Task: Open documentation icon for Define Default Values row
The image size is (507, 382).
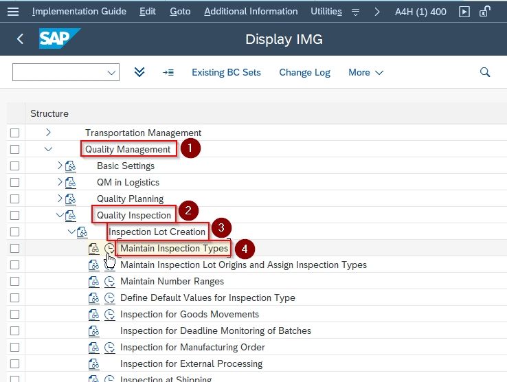Action: 93,298
